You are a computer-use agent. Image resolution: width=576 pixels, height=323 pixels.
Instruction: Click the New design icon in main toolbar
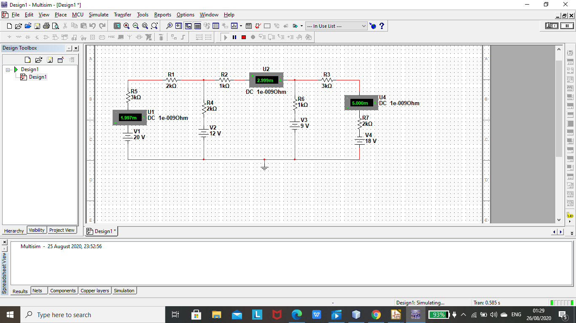(9, 26)
